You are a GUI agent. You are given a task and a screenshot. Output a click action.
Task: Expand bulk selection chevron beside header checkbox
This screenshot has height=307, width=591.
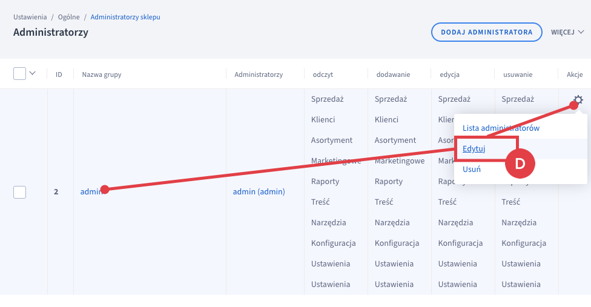(x=33, y=73)
